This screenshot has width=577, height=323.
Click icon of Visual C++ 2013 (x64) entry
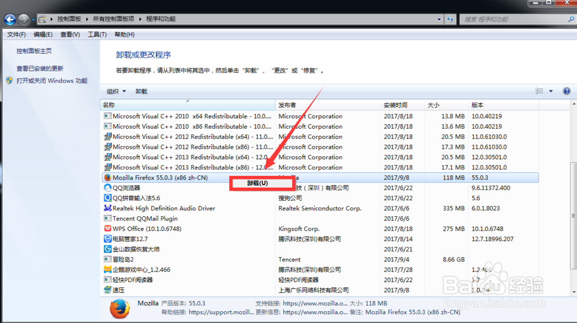click(x=107, y=157)
